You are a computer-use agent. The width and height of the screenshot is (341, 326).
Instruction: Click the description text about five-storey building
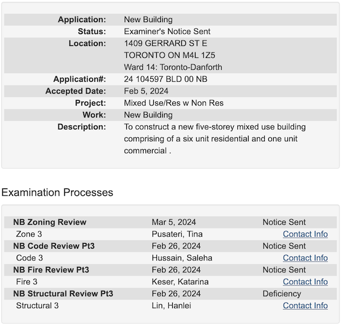215,139
